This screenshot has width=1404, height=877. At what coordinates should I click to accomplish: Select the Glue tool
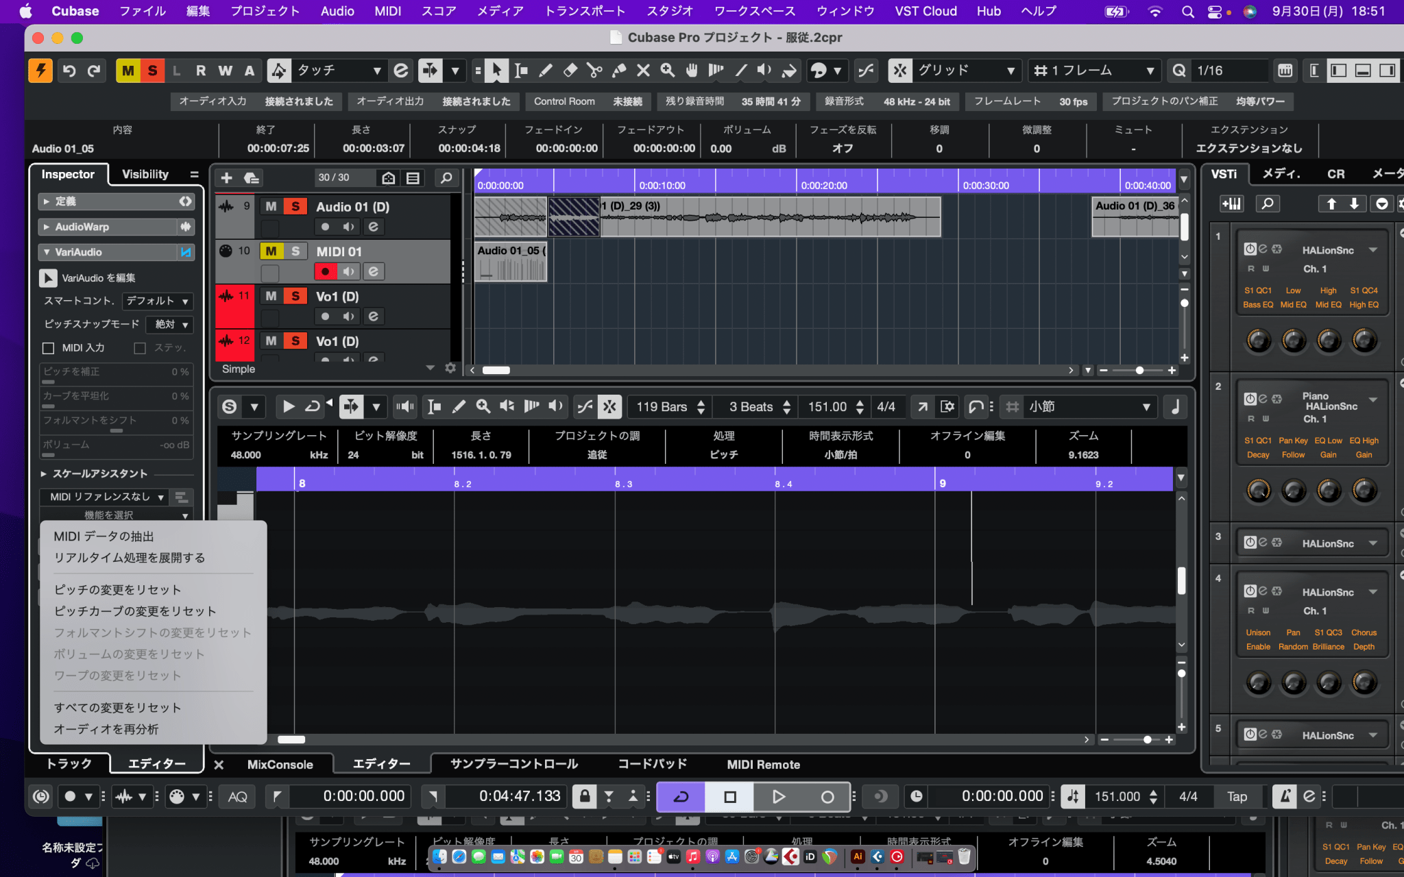619,70
